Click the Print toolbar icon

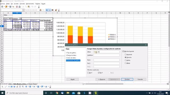coord(19,7)
